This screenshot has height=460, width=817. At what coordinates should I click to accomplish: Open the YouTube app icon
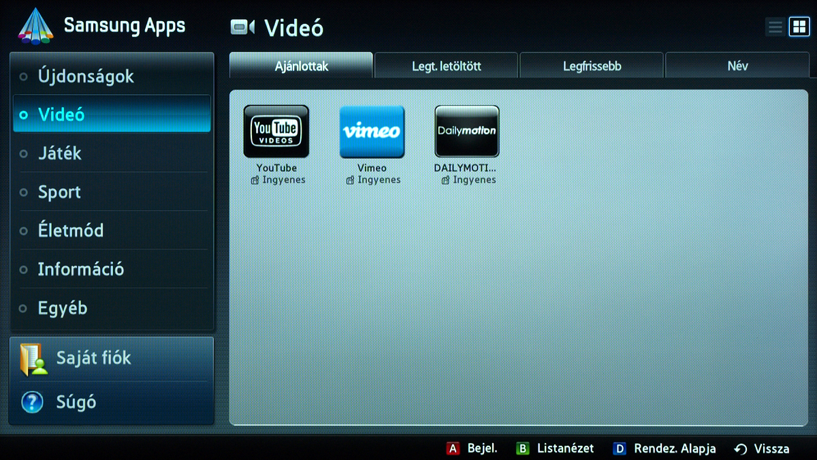pos(276,132)
